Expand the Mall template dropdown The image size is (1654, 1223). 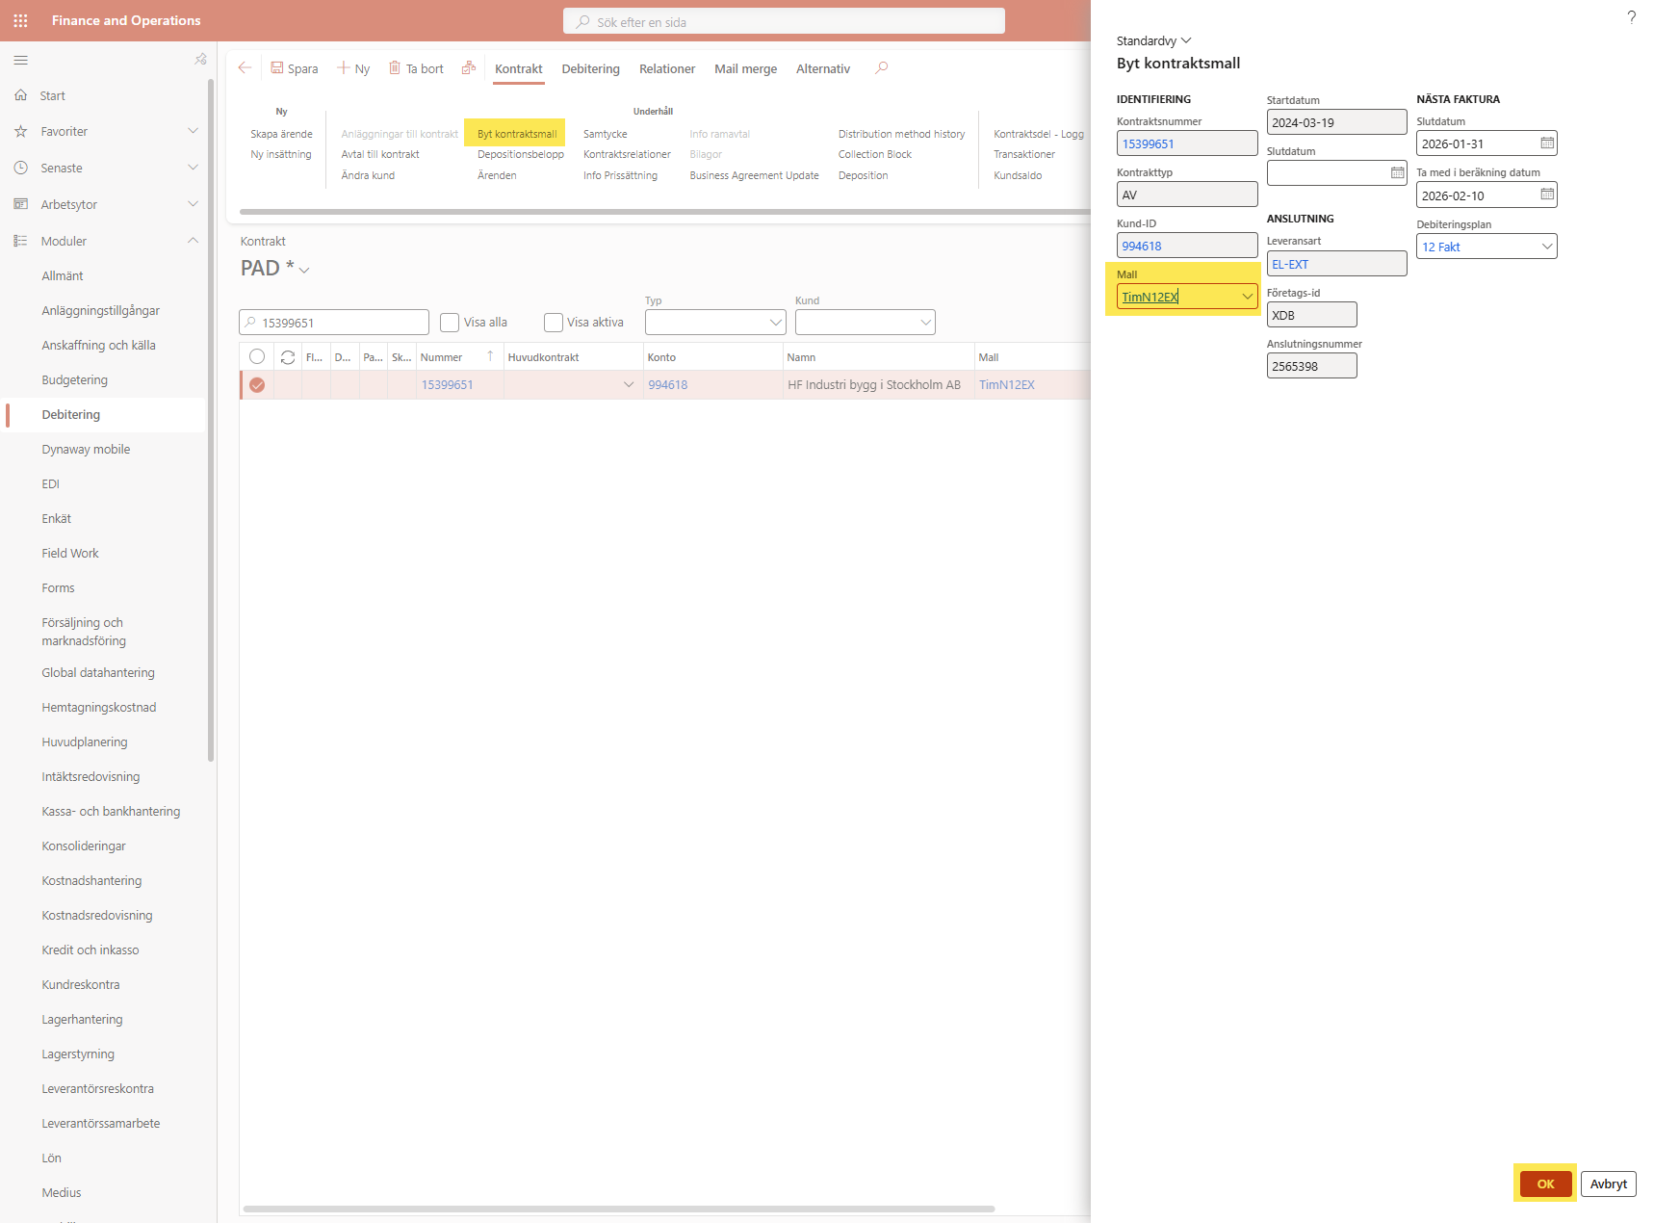pos(1247,297)
